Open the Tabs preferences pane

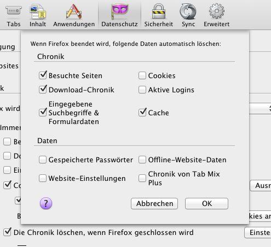[14, 16]
